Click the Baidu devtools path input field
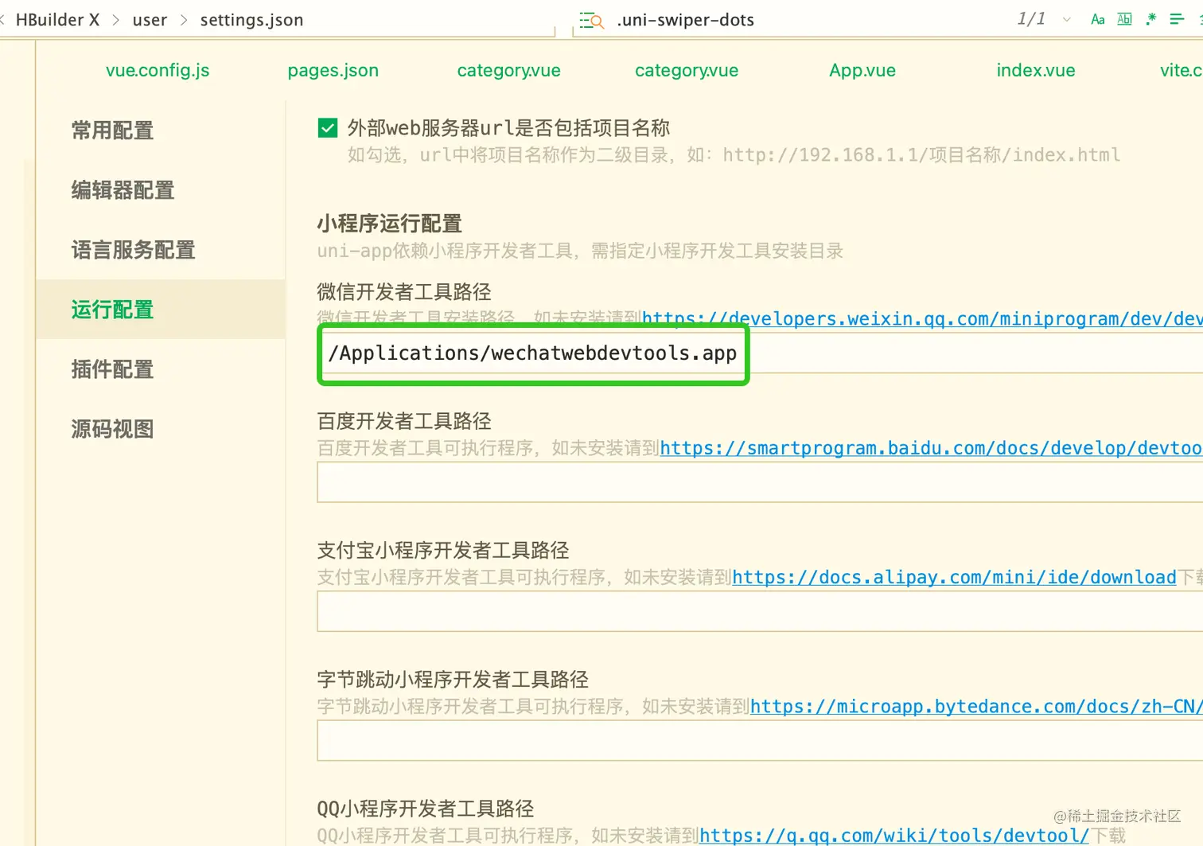This screenshot has height=846, width=1203. 760,482
